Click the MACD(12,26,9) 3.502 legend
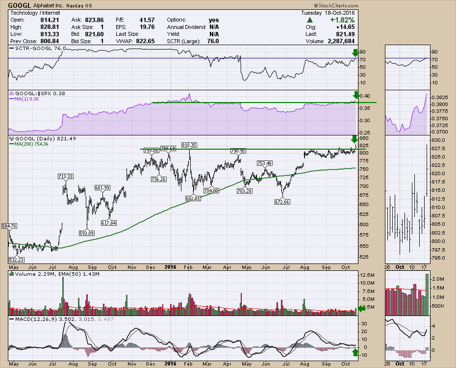The height and width of the screenshot is (368, 456). 45,319
